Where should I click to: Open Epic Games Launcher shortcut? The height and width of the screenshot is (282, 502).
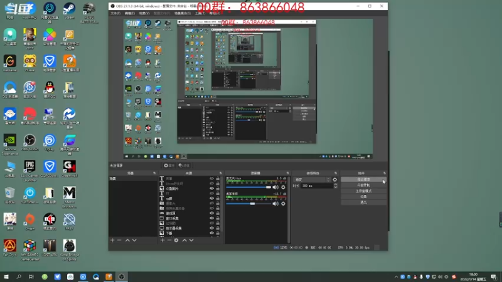point(29,170)
